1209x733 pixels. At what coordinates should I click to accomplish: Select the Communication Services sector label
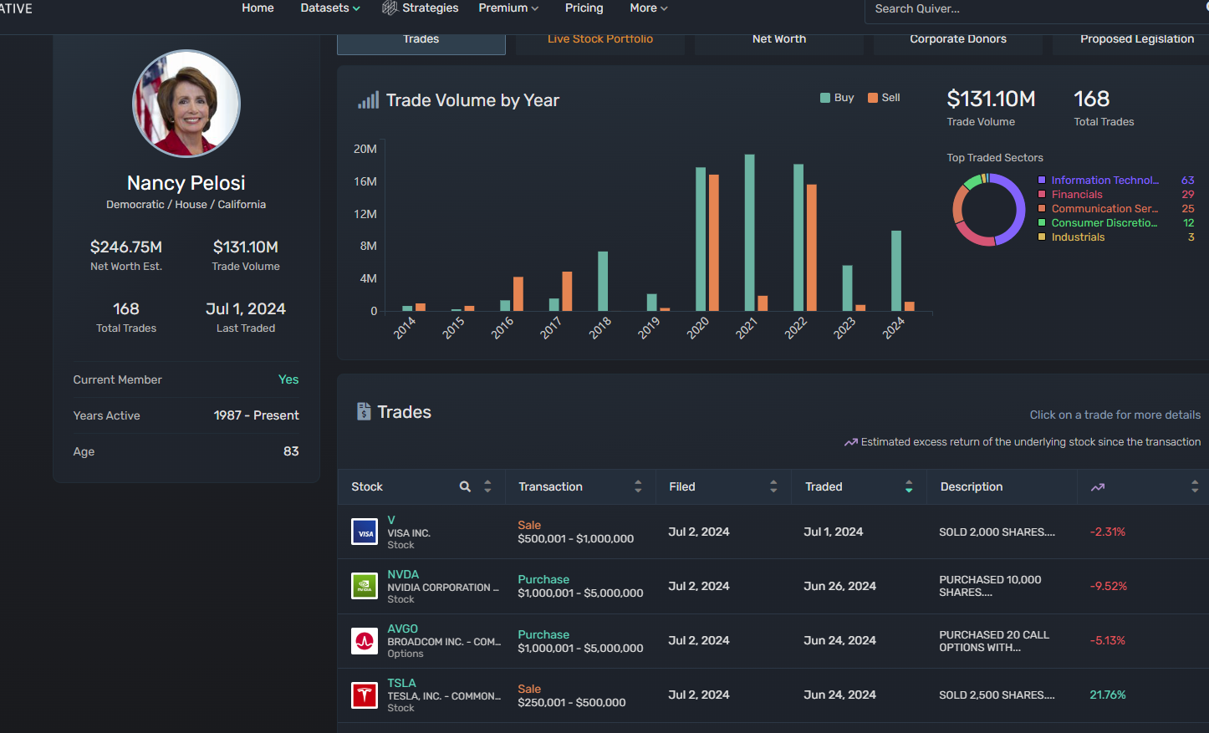[x=1104, y=209]
